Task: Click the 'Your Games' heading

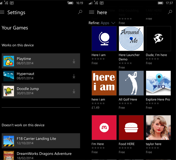Action: click(15, 28)
